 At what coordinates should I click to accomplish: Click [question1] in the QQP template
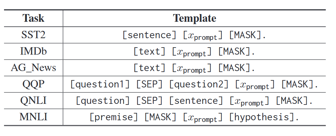(100, 84)
